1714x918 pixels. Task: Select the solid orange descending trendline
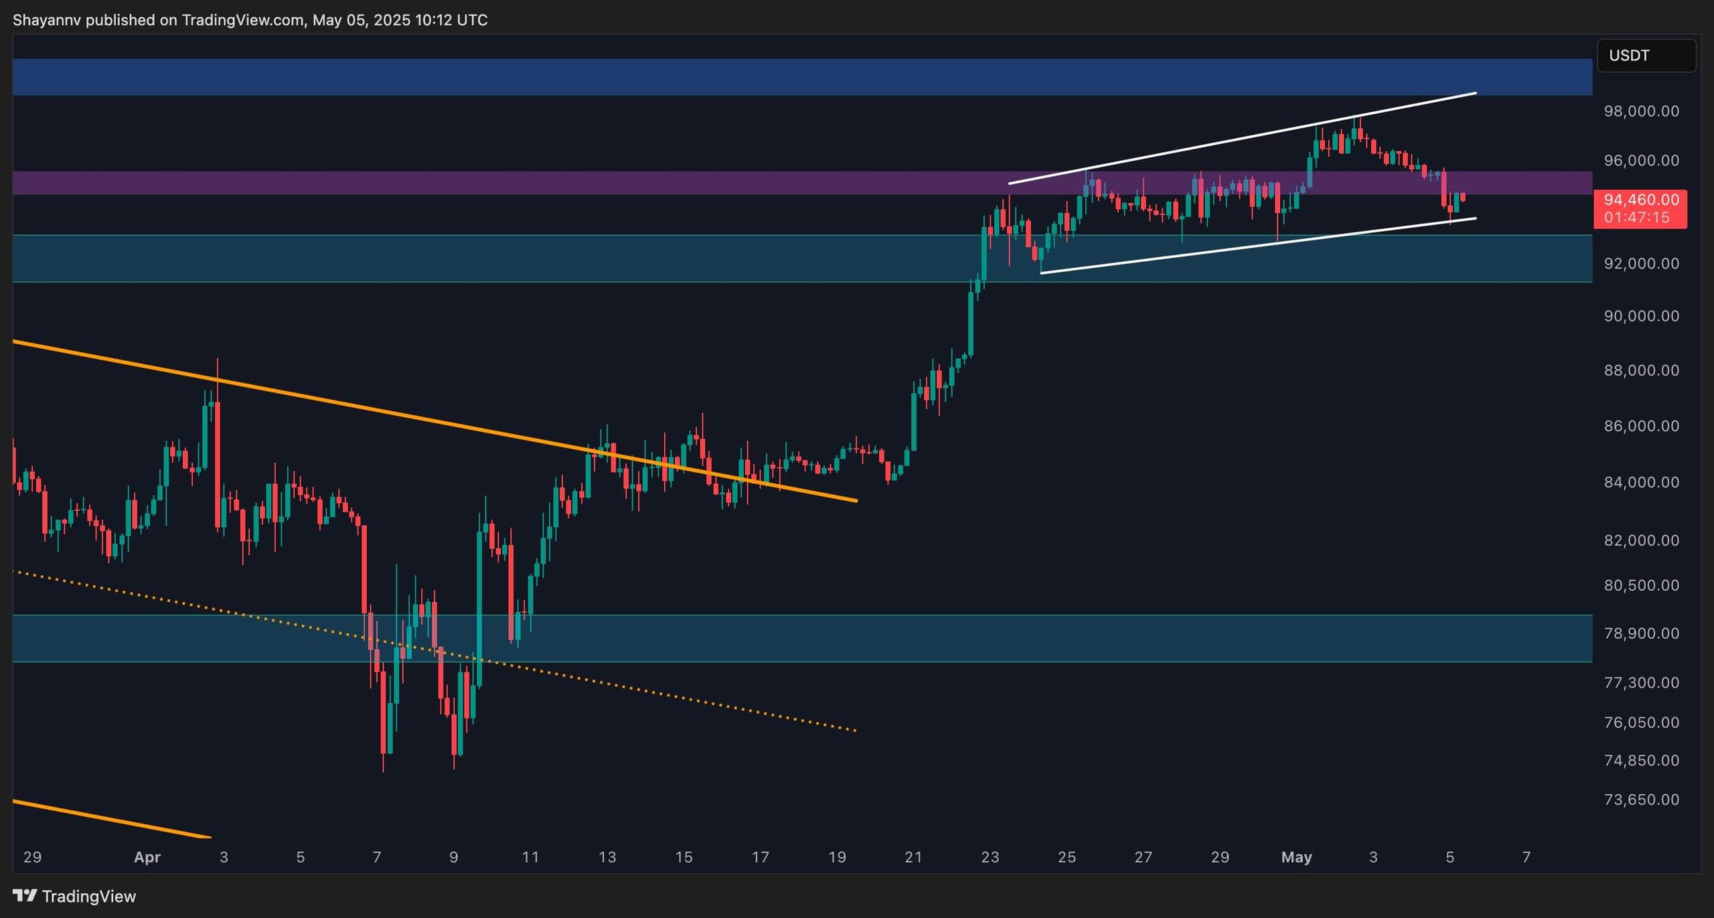(402, 414)
